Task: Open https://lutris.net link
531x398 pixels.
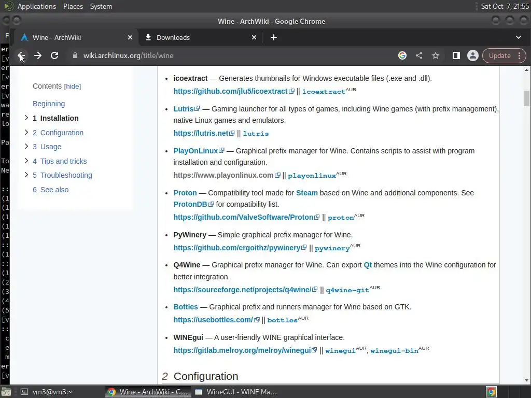Action: pyautogui.click(x=204, y=133)
